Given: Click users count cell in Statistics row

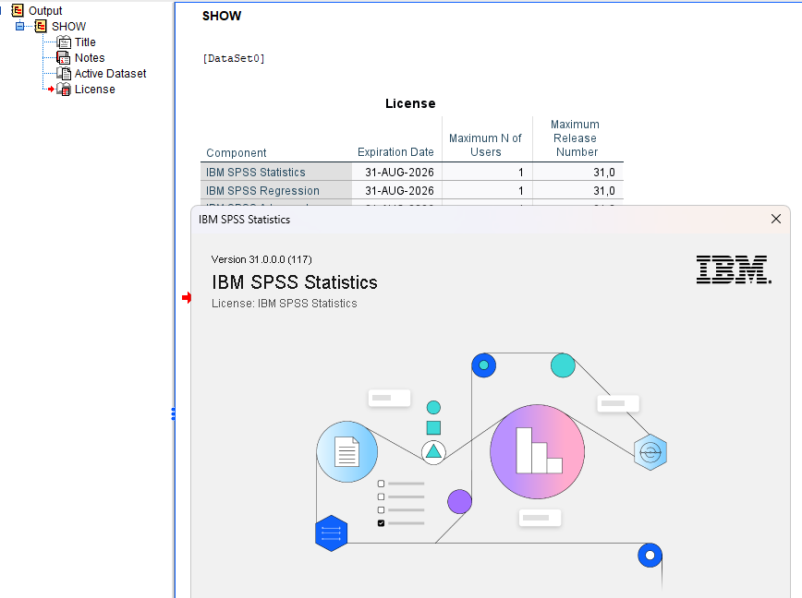Looking at the screenshot, I should 487,172.
